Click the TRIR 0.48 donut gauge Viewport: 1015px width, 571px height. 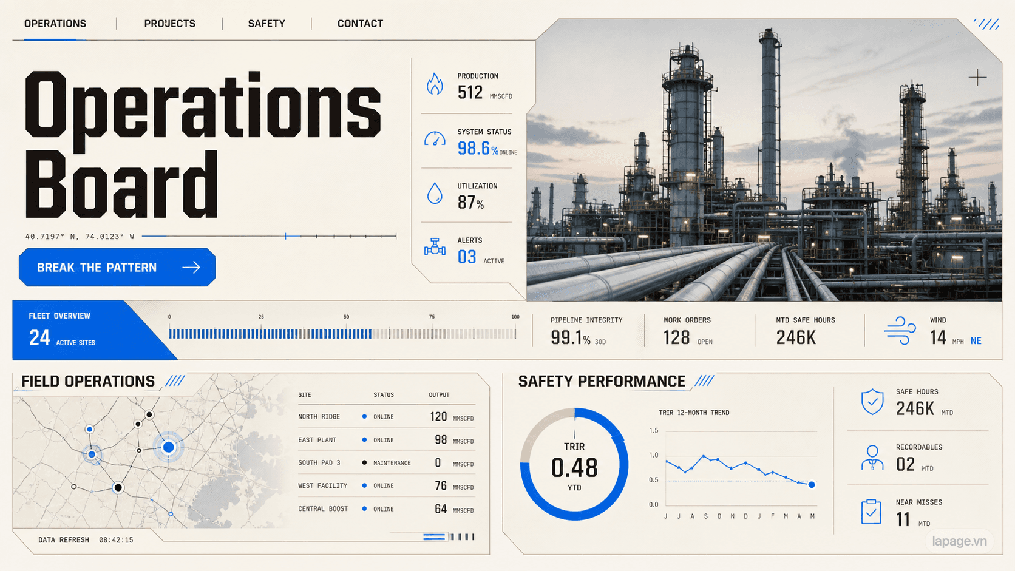click(x=574, y=464)
